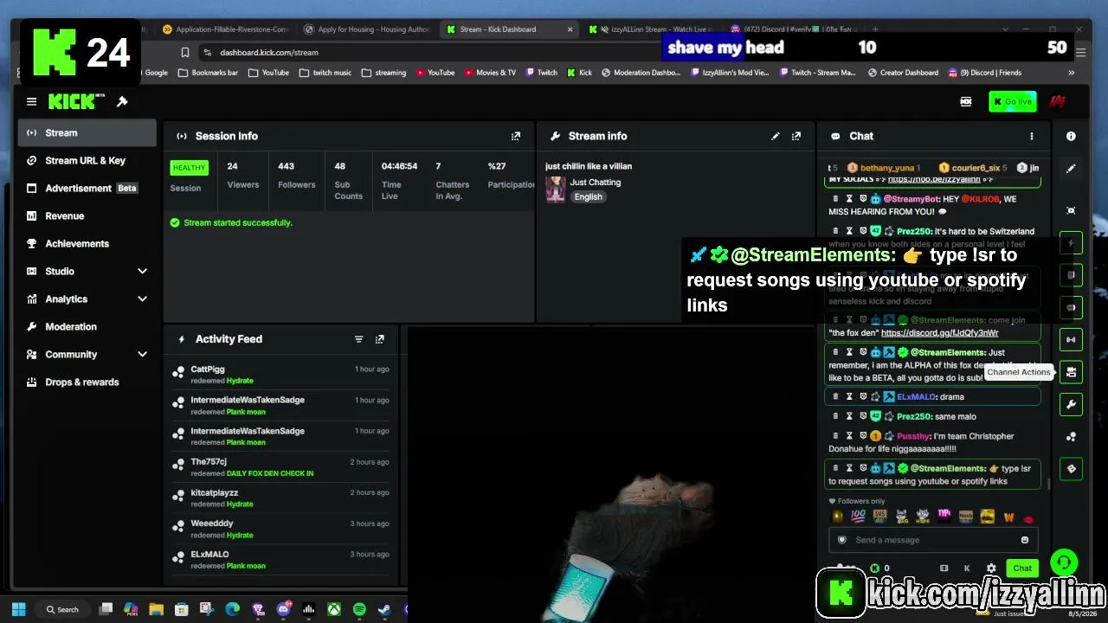Insert the red lips emote from the emote row
This screenshot has height=623, width=1108.
[x=1028, y=519]
